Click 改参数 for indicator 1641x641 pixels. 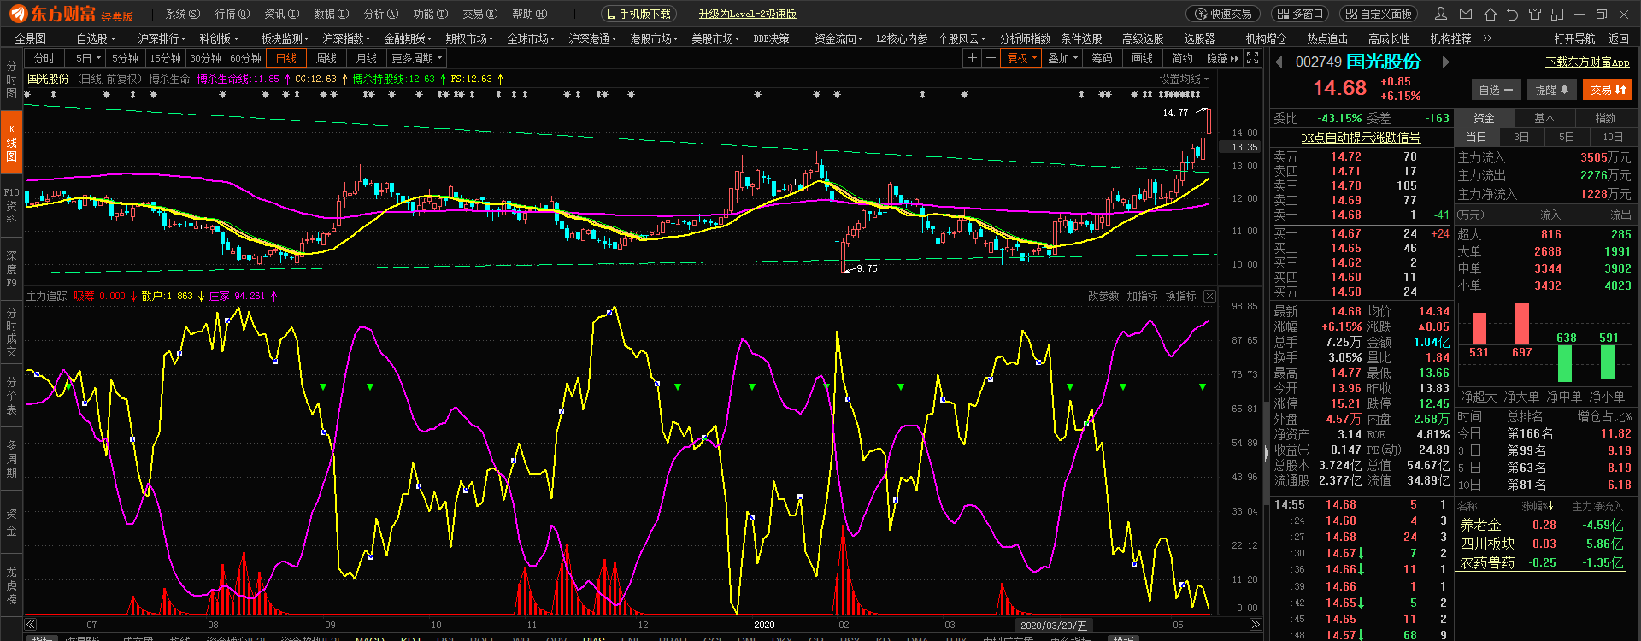click(x=1103, y=296)
